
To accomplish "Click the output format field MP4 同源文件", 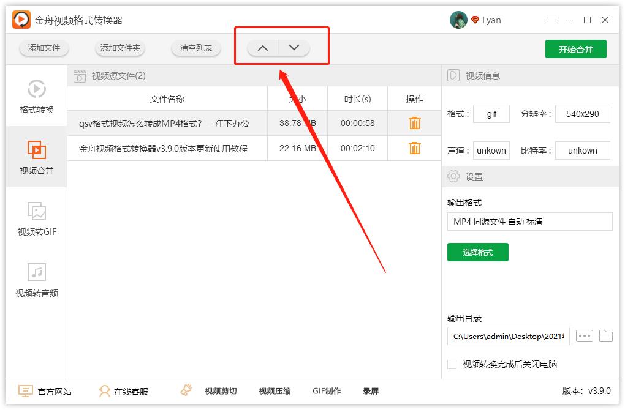I will point(529,222).
